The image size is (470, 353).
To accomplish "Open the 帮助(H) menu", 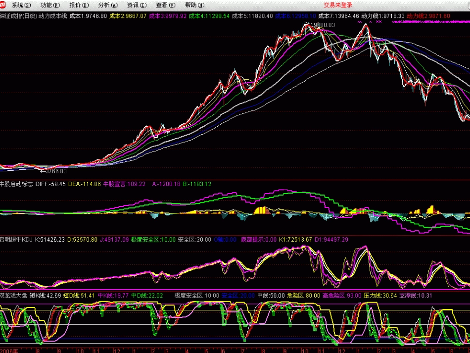I will pyautogui.click(x=195, y=5).
